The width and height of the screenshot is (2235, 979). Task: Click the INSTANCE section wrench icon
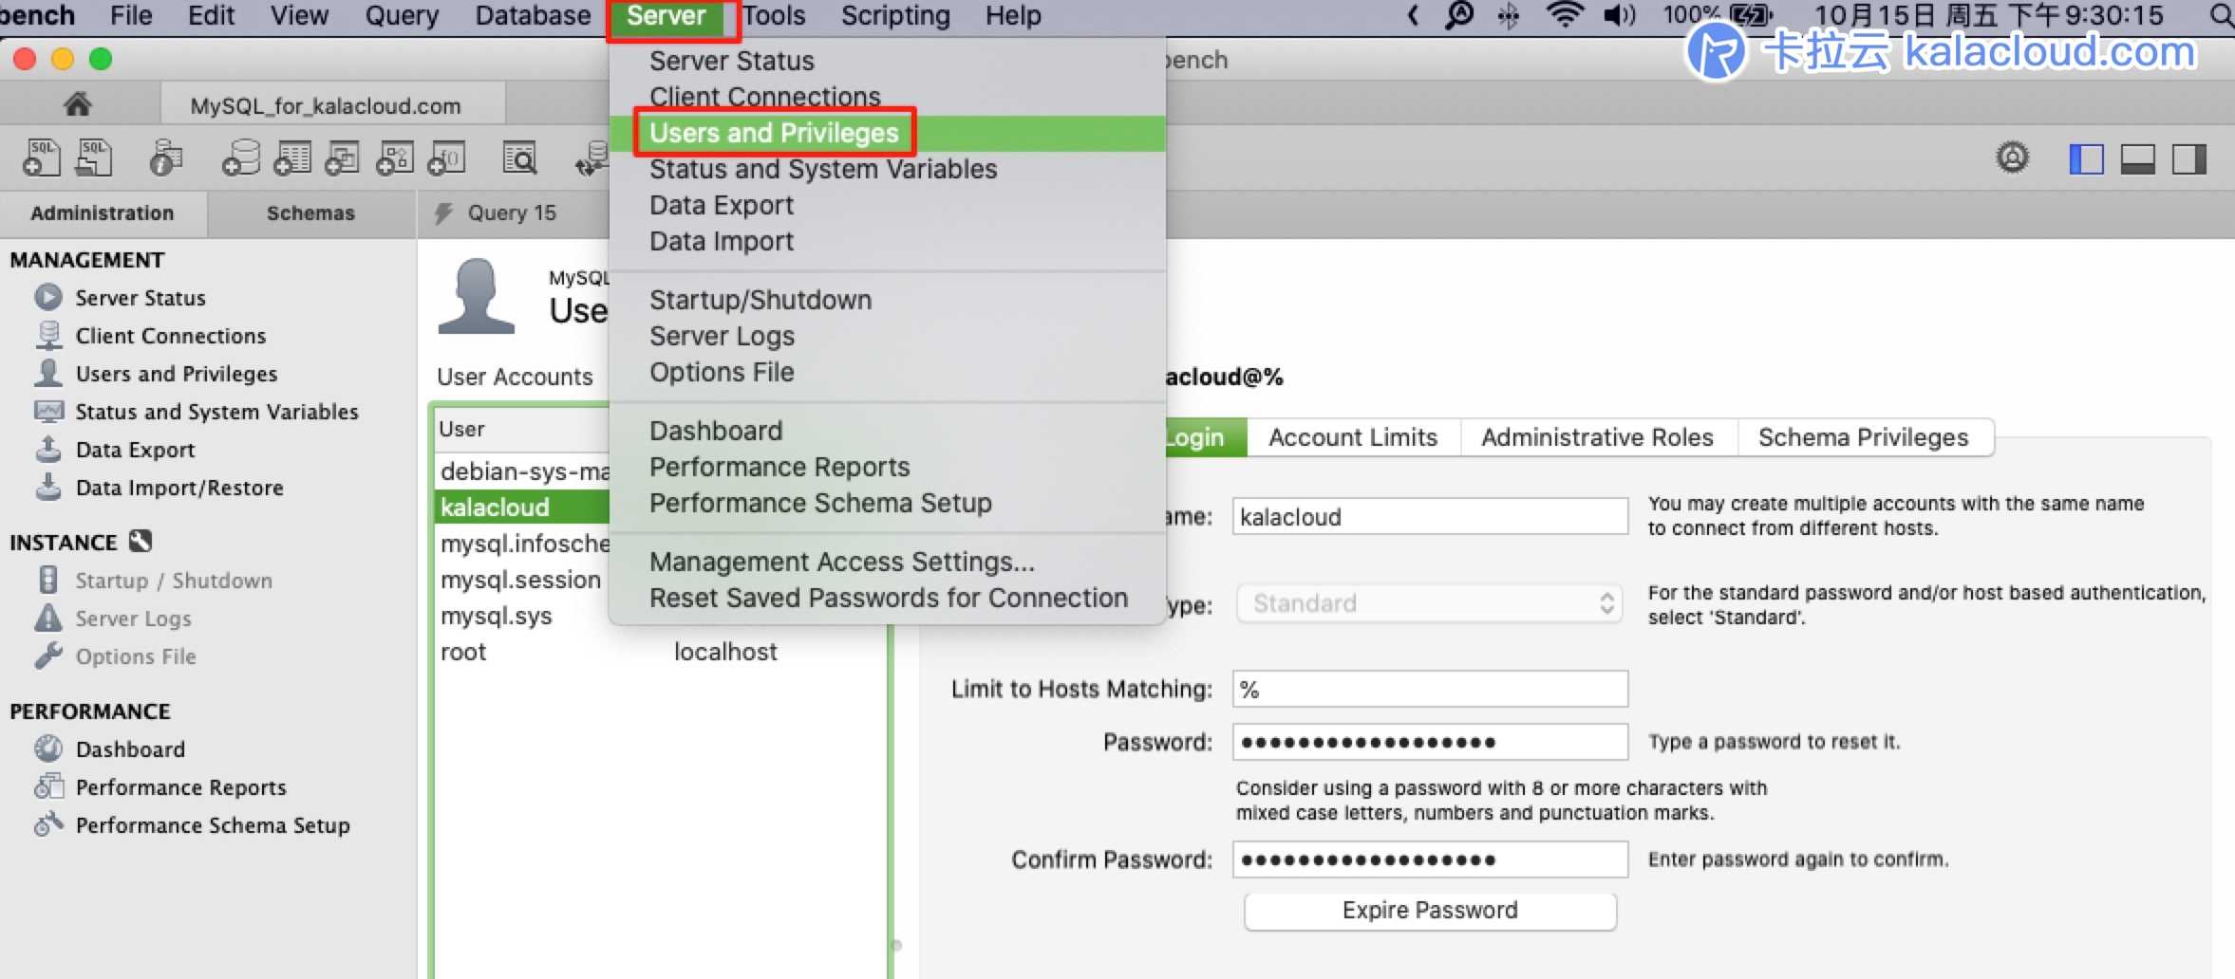(x=141, y=542)
